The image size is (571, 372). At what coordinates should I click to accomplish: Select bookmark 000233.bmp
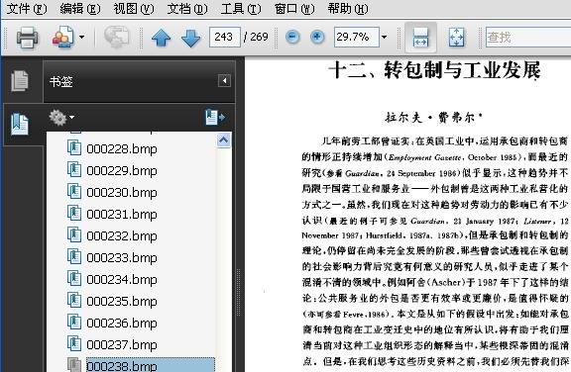[122, 258]
